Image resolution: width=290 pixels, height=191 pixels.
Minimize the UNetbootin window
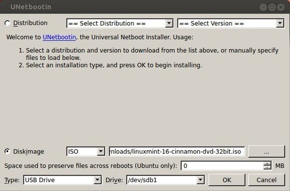point(263,7)
